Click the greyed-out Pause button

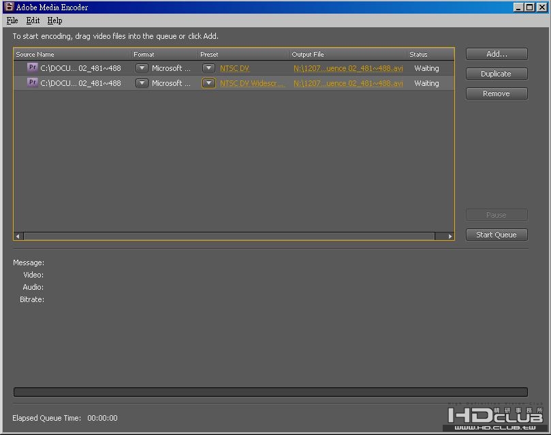[x=497, y=215]
